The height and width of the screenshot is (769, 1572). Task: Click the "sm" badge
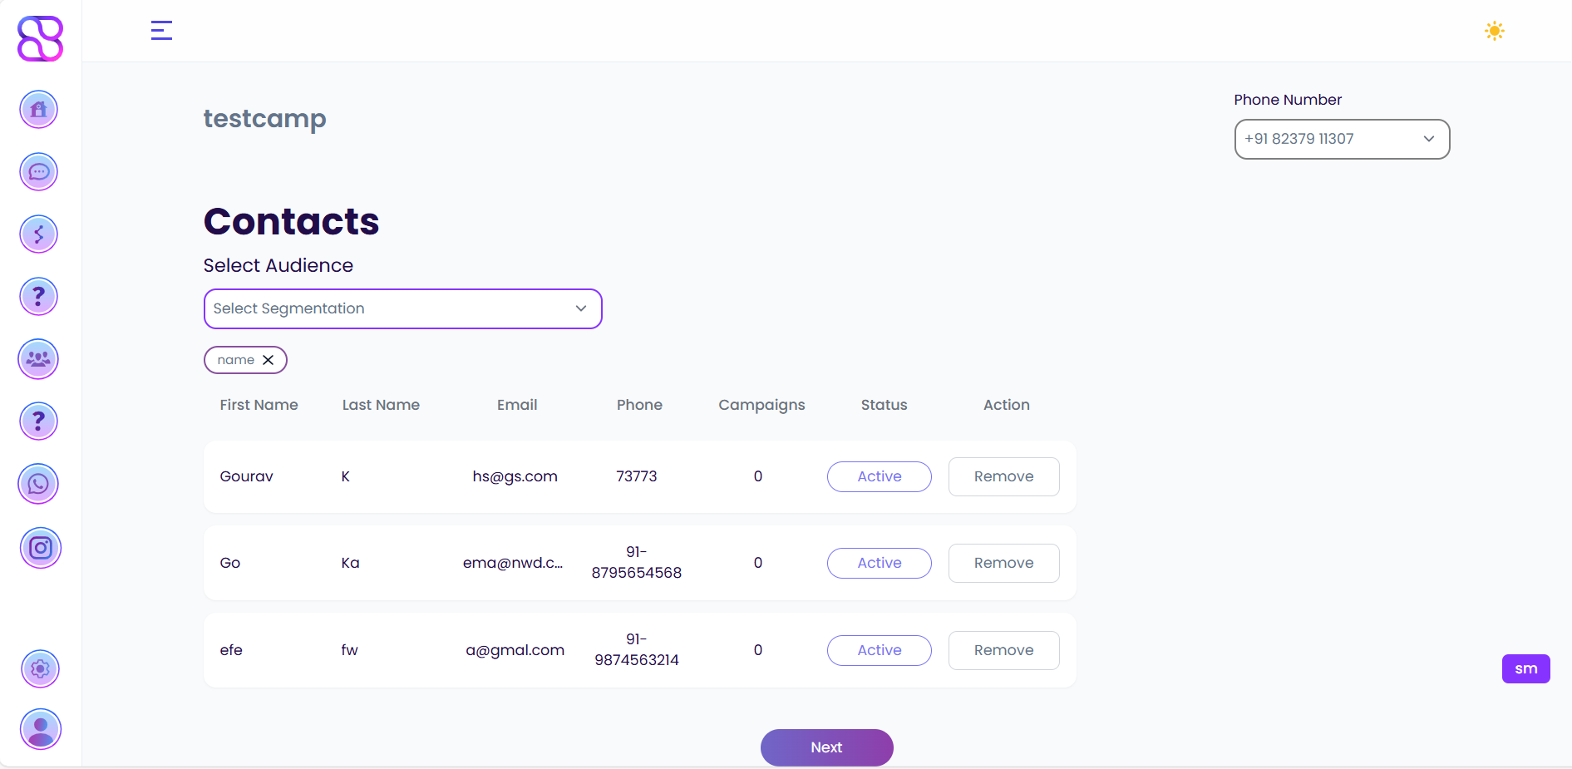1525,668
